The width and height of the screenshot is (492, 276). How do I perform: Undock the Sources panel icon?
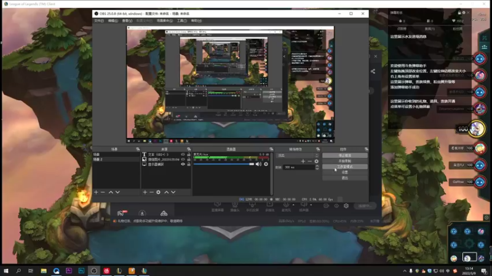[x=189, y=149]
